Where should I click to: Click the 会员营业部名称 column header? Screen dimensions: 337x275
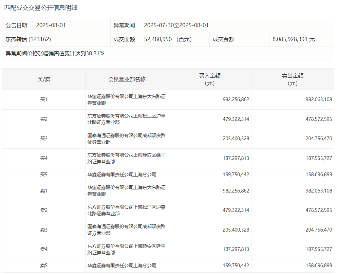point(127,79)
